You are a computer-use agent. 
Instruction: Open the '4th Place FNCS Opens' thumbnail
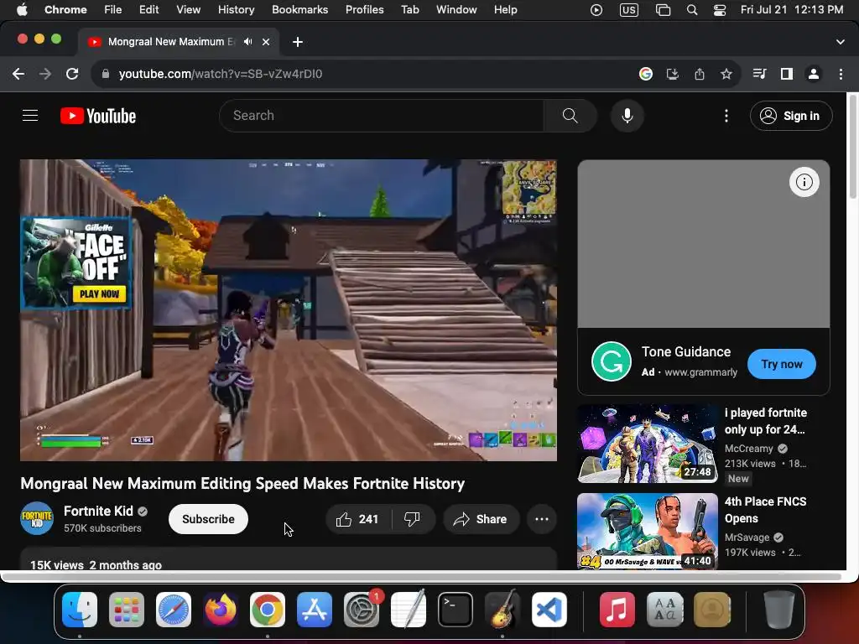[648, 531]
